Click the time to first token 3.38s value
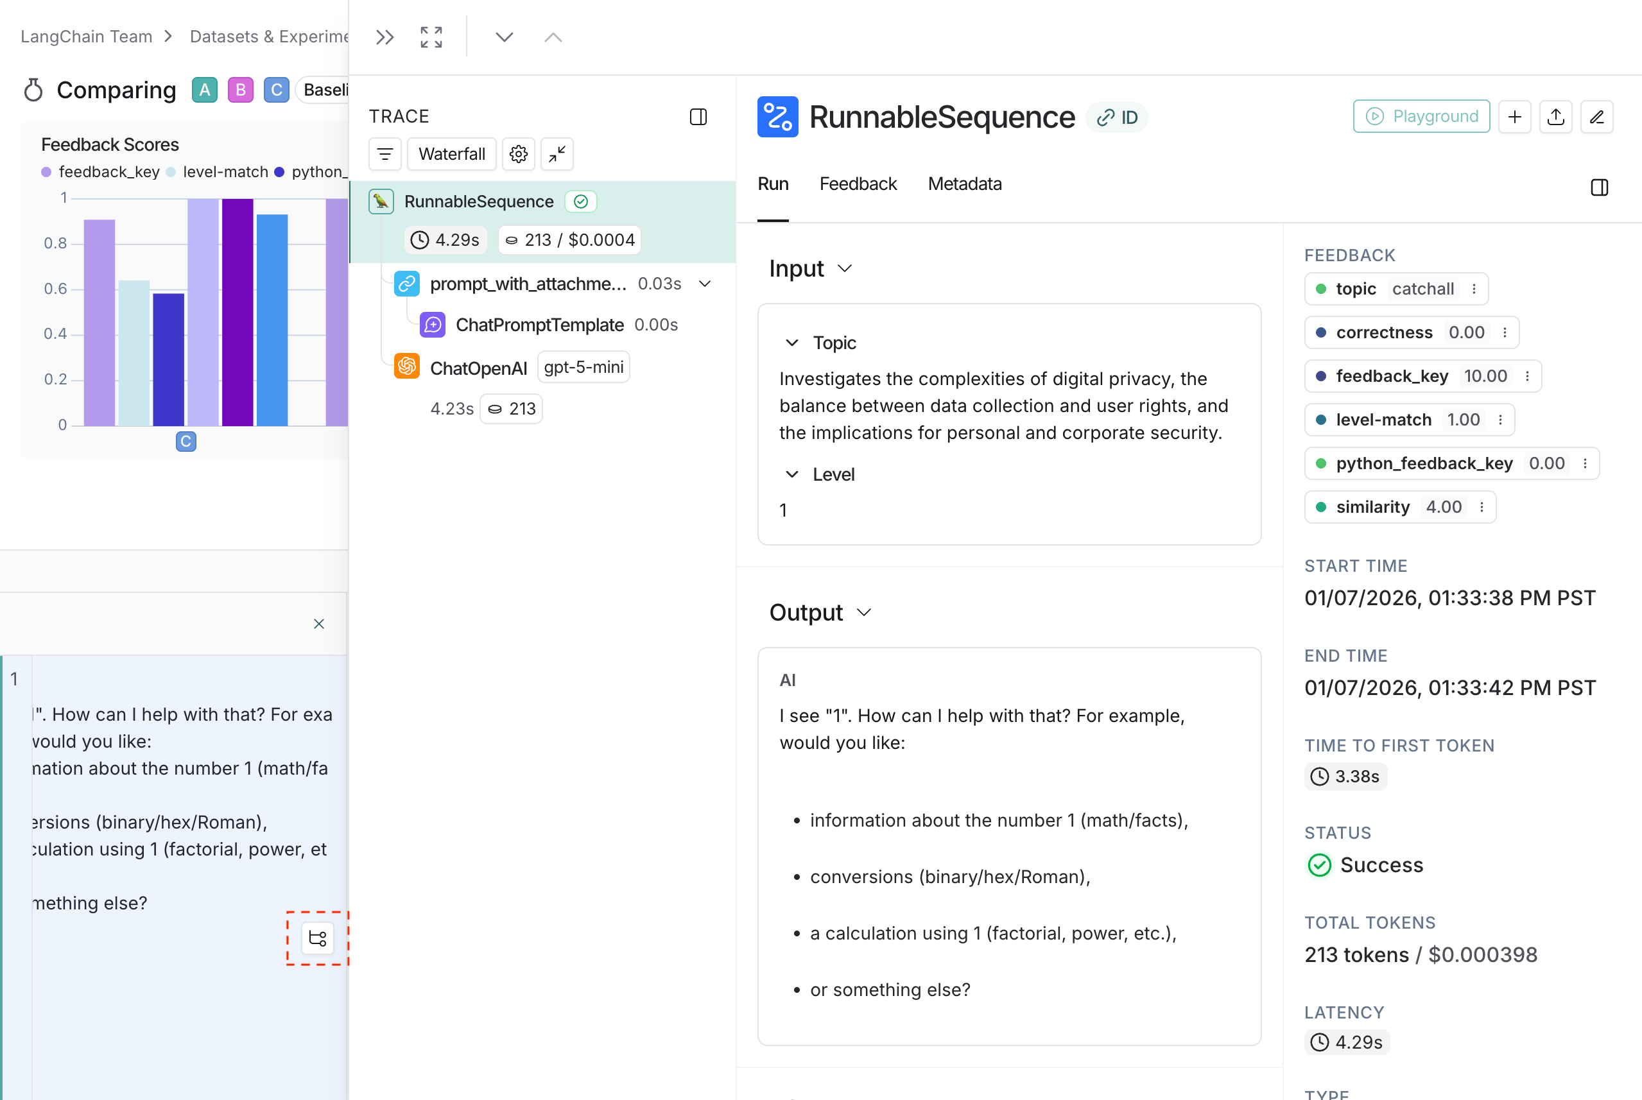 coord(1347,777)
